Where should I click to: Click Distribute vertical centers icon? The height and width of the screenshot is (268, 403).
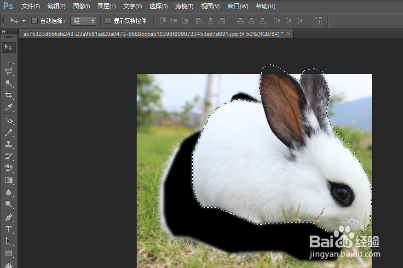[x=251, y=21]
